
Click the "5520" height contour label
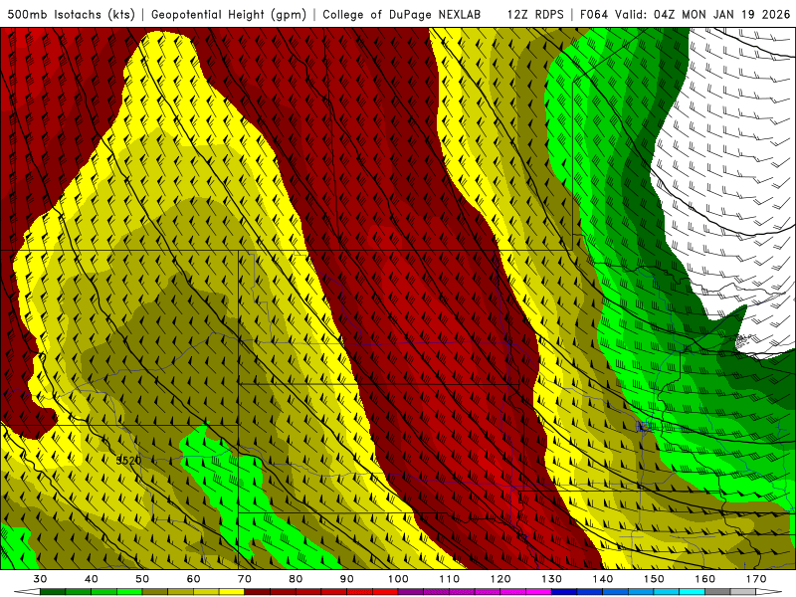[x=128, y=461]
